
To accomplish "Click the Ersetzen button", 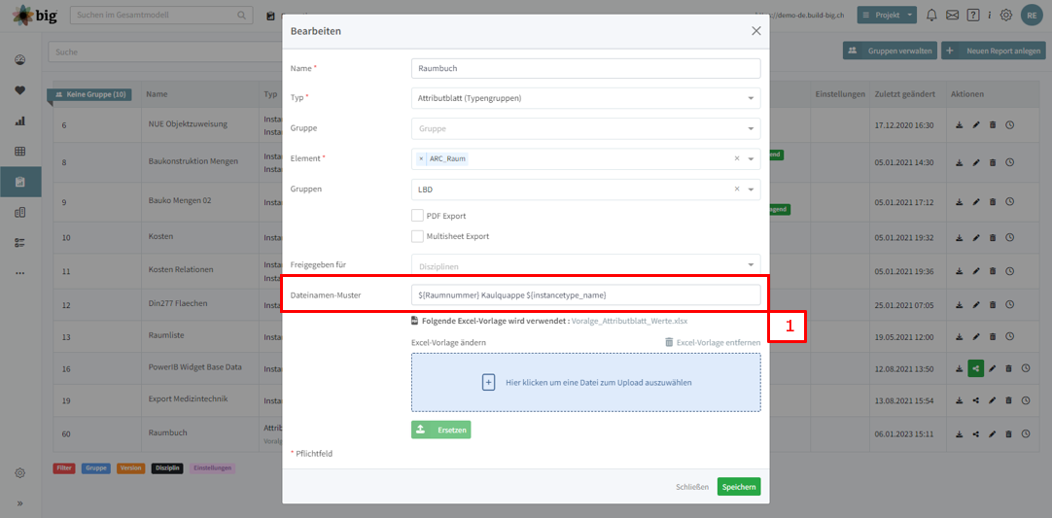I will (x=440, y=430).
